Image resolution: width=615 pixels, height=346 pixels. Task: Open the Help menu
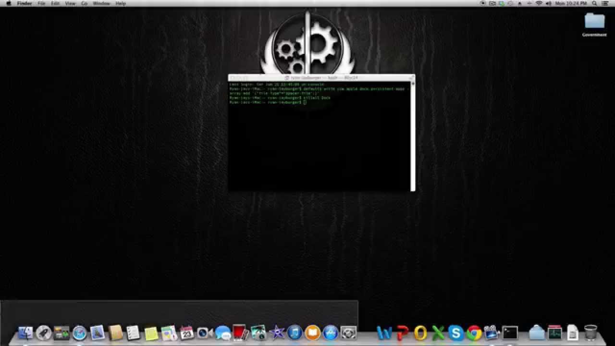121,3
